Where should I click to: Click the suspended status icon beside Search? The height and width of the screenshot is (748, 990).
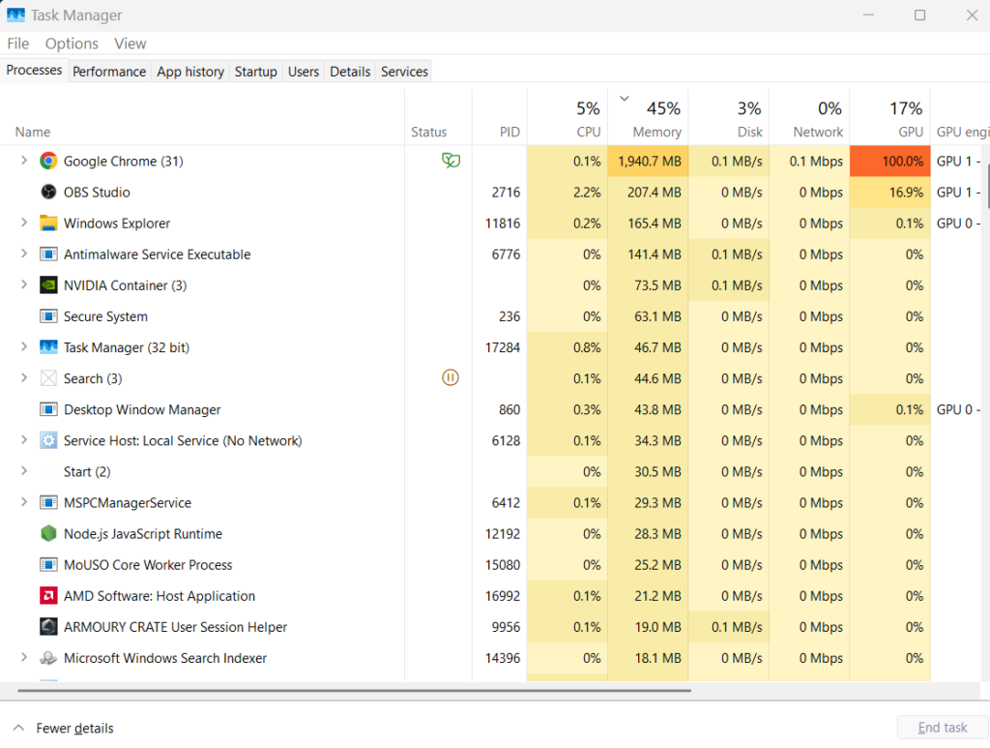pos(450,377)
